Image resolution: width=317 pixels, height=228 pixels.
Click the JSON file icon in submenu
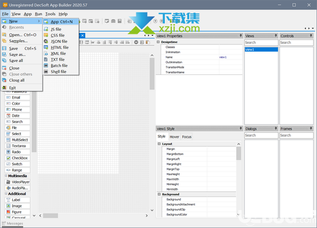click(x=46, y=41)
